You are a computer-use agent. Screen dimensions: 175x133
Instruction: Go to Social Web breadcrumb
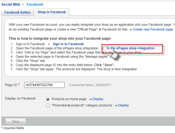pyautogui.click(x=11, y=4)
